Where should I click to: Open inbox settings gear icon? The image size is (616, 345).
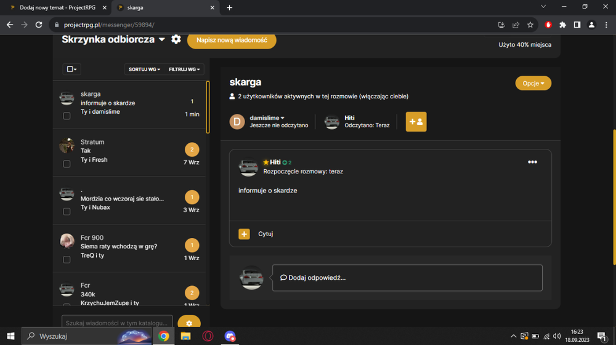pyautogui.click(x=176, y=39)
